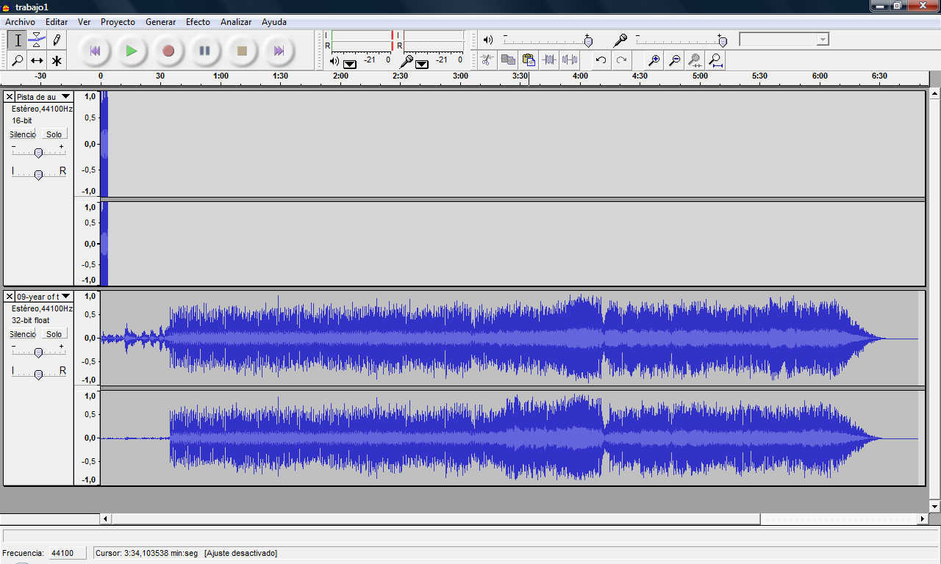Open the Proyecto menu

click(118, 22)
